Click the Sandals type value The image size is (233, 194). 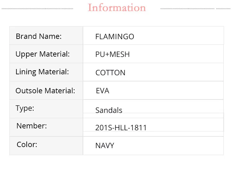(x=109, y=110)
